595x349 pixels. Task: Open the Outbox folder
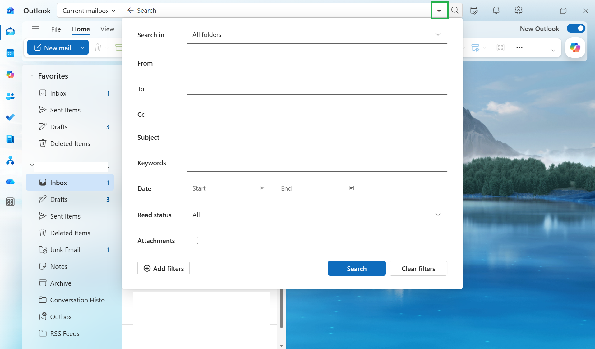70,317
